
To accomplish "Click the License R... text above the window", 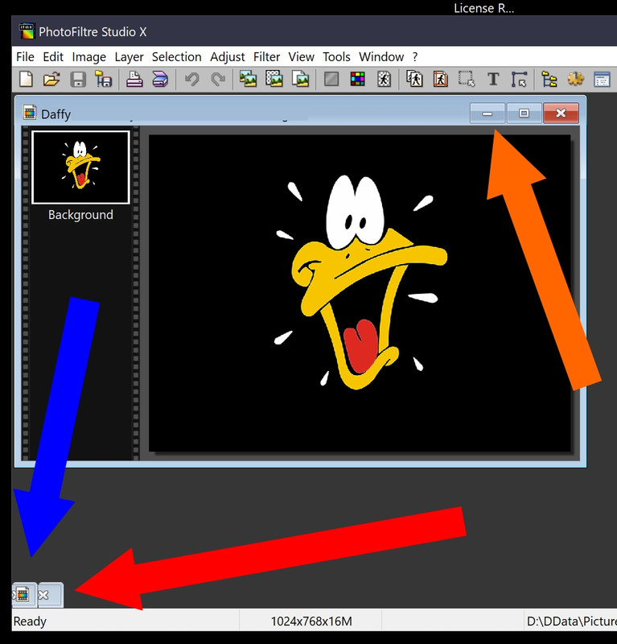I will [x=483, y=8].
